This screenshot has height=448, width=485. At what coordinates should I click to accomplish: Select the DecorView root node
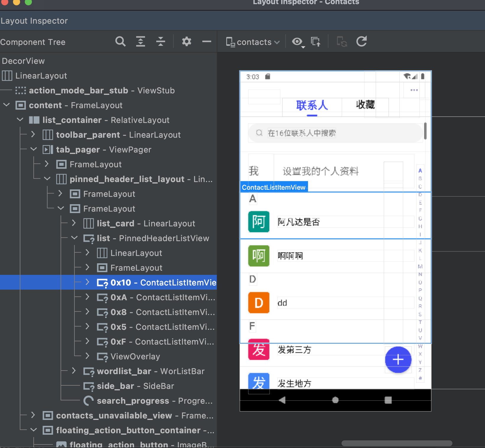pos(23,61)
